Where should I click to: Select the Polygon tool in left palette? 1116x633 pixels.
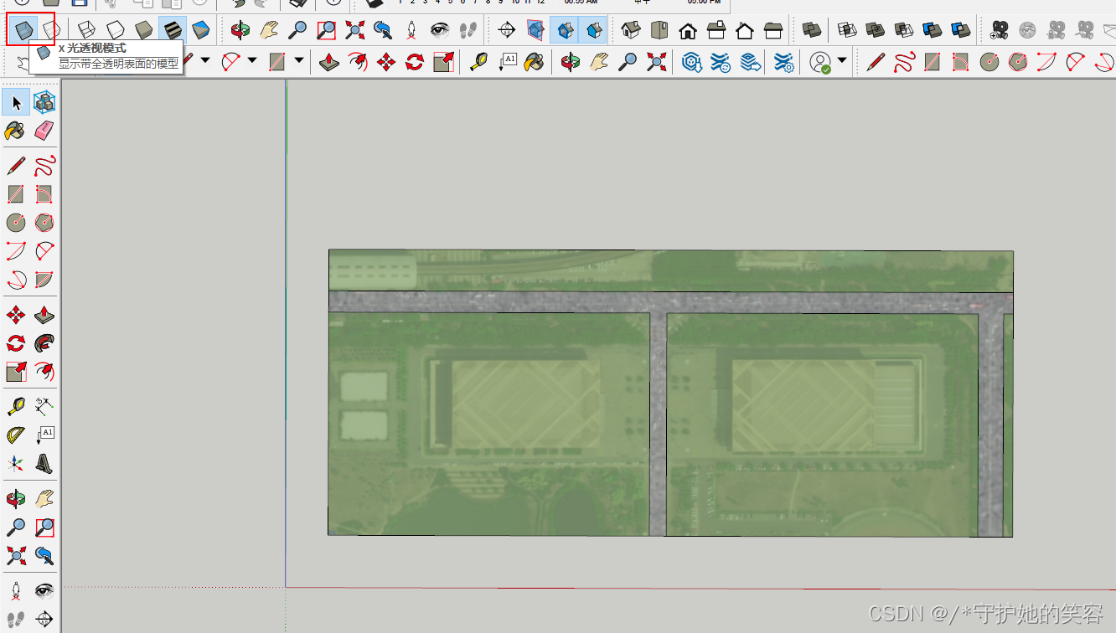tap(44, 223)
